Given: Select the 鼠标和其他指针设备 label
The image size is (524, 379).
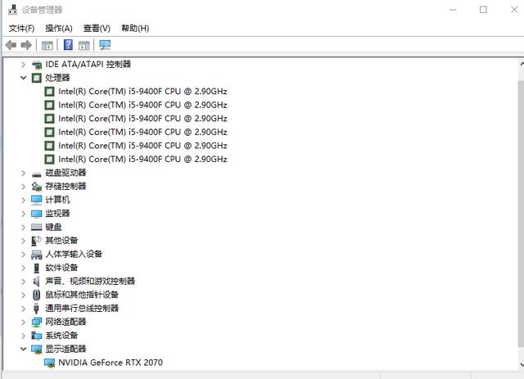Looking at the screenshot, I should pyautogui.click(x=82, y=295).
